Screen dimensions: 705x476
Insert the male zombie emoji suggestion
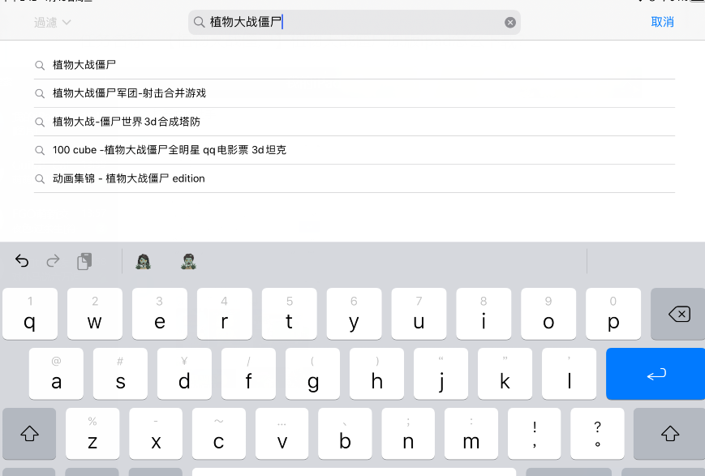(x=188, y=261)
